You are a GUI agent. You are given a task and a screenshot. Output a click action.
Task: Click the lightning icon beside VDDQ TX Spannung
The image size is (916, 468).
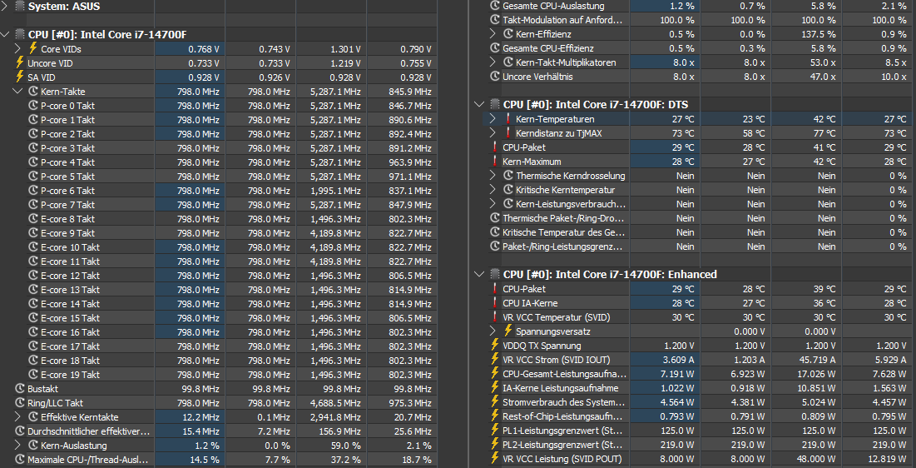(495, 346)
